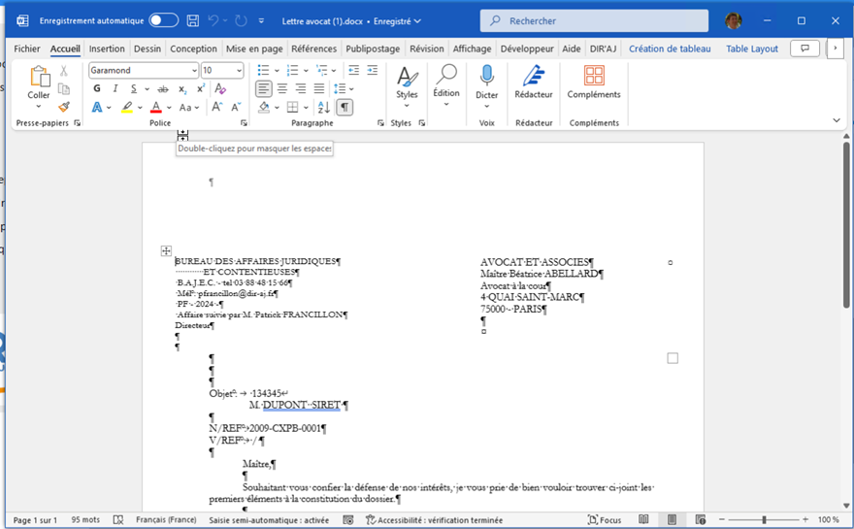Open the Garamond font name dropdown

click(x=194, y=71)
